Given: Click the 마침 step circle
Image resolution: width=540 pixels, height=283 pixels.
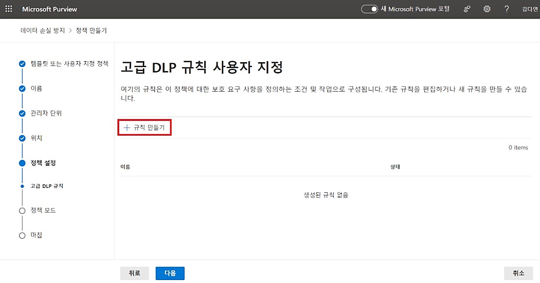Looking at the screenshot, I should (x=22, y=236).
